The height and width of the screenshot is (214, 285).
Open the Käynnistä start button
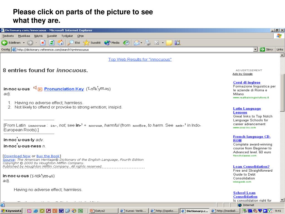pyautogui.click(x=11, y=211)
